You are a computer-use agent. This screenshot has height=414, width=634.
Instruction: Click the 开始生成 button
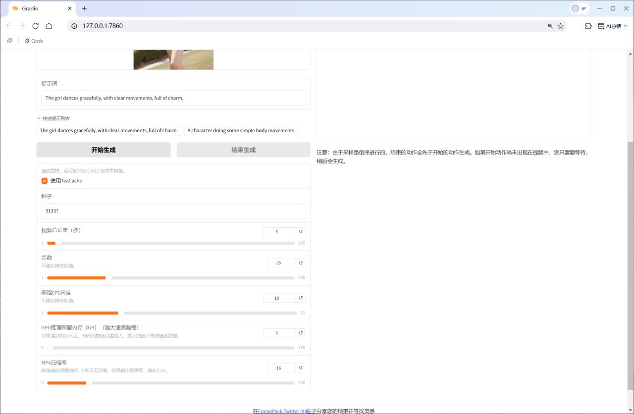point(104,150)
